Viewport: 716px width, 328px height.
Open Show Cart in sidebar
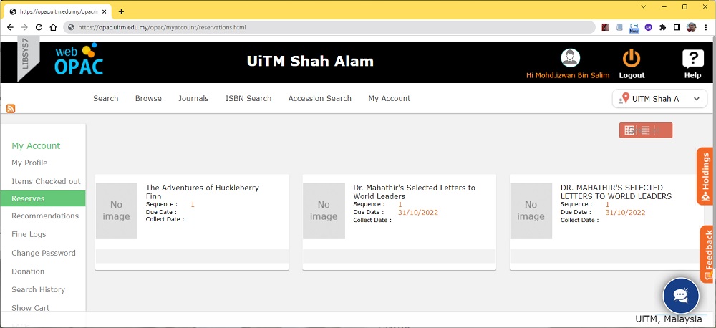[x=31, y=308]
